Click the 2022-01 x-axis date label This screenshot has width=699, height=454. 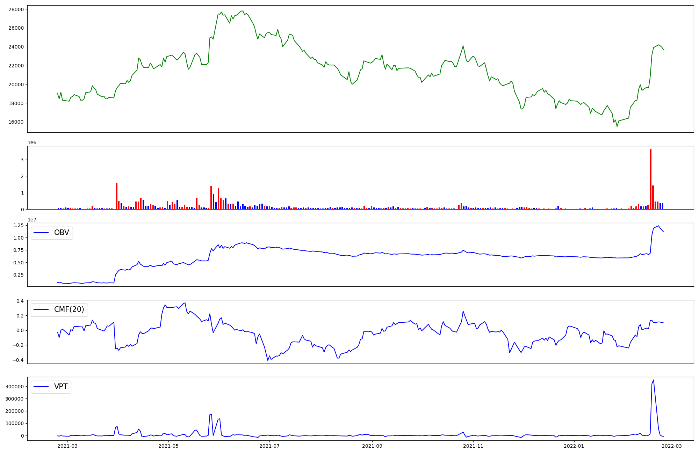574,446
